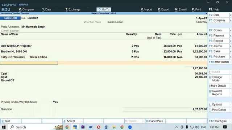Click voucher class Sales Local
This screenshot has width=232, height=130.
[x=115, y=22]
